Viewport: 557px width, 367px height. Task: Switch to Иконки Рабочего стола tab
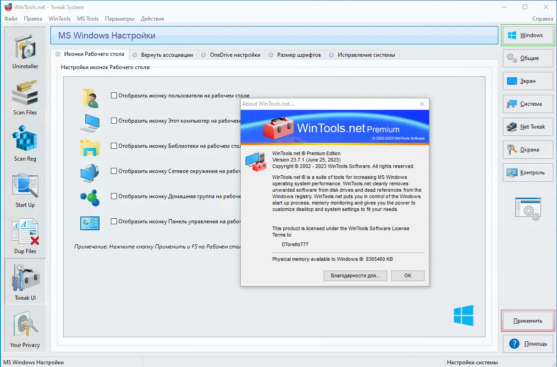click(x=90, y=54)
